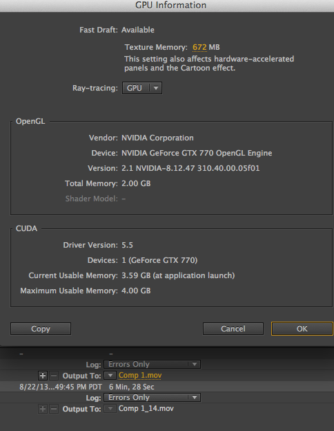Click dimmed plus icon beside Comp 1_14.mov
The width and height of the screenshot is (334, 431).
click(x=43, y=409)
